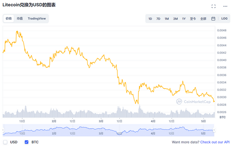Select the 全部 time range
Image resolution: width=232 pixels, height=147 pixels.
pyautogui.click(x=203, y=19)
